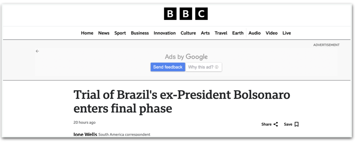Select Earth in the navigation bar

coord(238,33)
